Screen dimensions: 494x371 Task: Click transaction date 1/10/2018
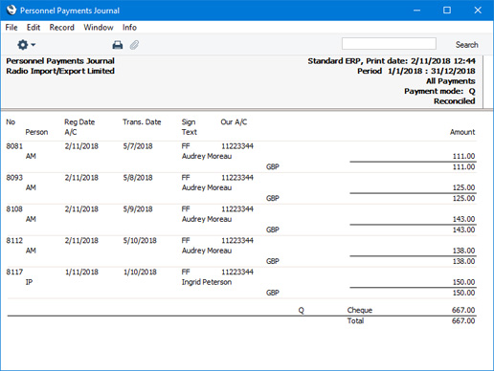point(140,272)
